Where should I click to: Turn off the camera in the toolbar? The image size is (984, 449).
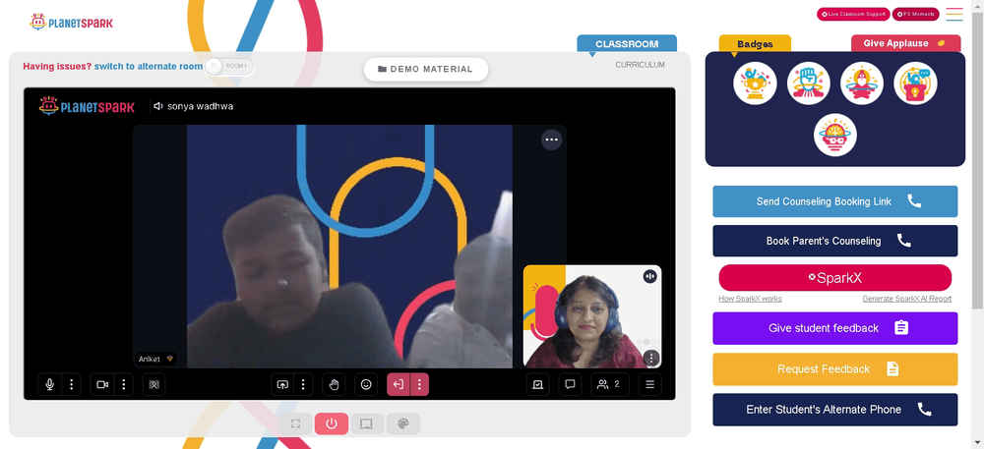click(102, 384)
